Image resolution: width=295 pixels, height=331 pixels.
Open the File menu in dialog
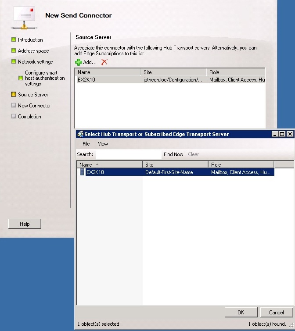(x=86, y=144)
